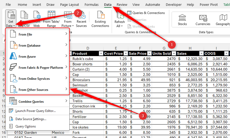Open the Units Sold filter dropdown
230x138 pixels.
174,53
